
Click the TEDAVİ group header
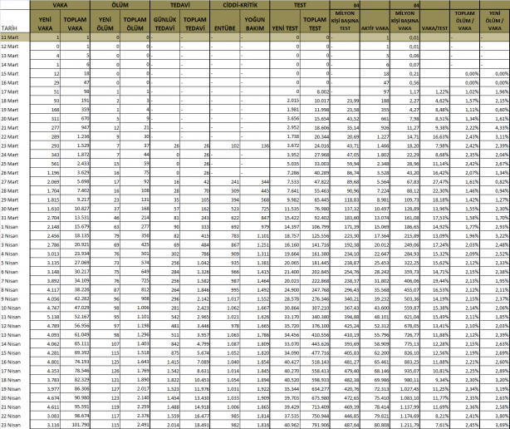click(x=180, y=5)
